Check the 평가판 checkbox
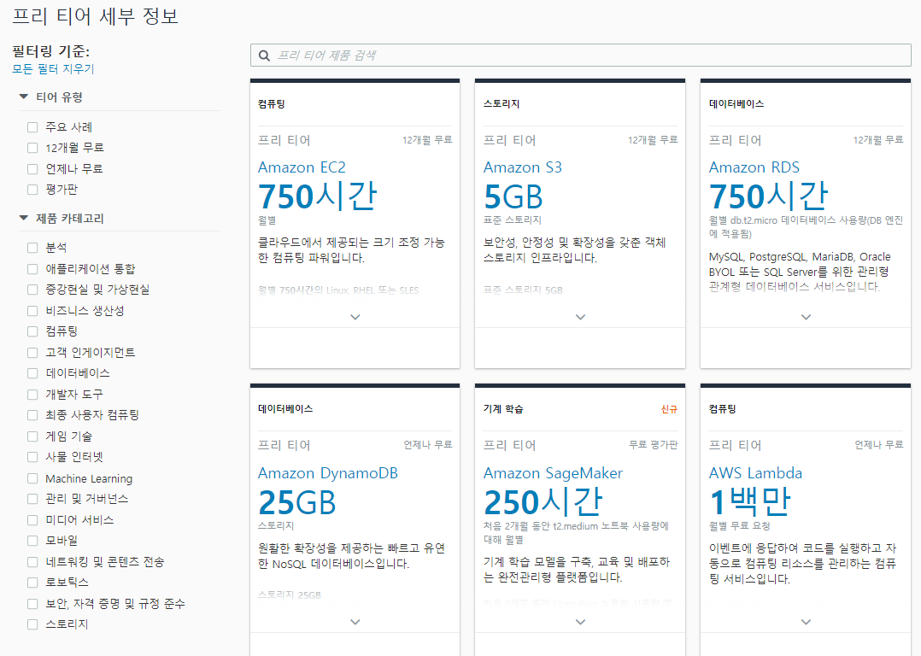Viewport: 921px width, 656px height. (x=32, y=189)
